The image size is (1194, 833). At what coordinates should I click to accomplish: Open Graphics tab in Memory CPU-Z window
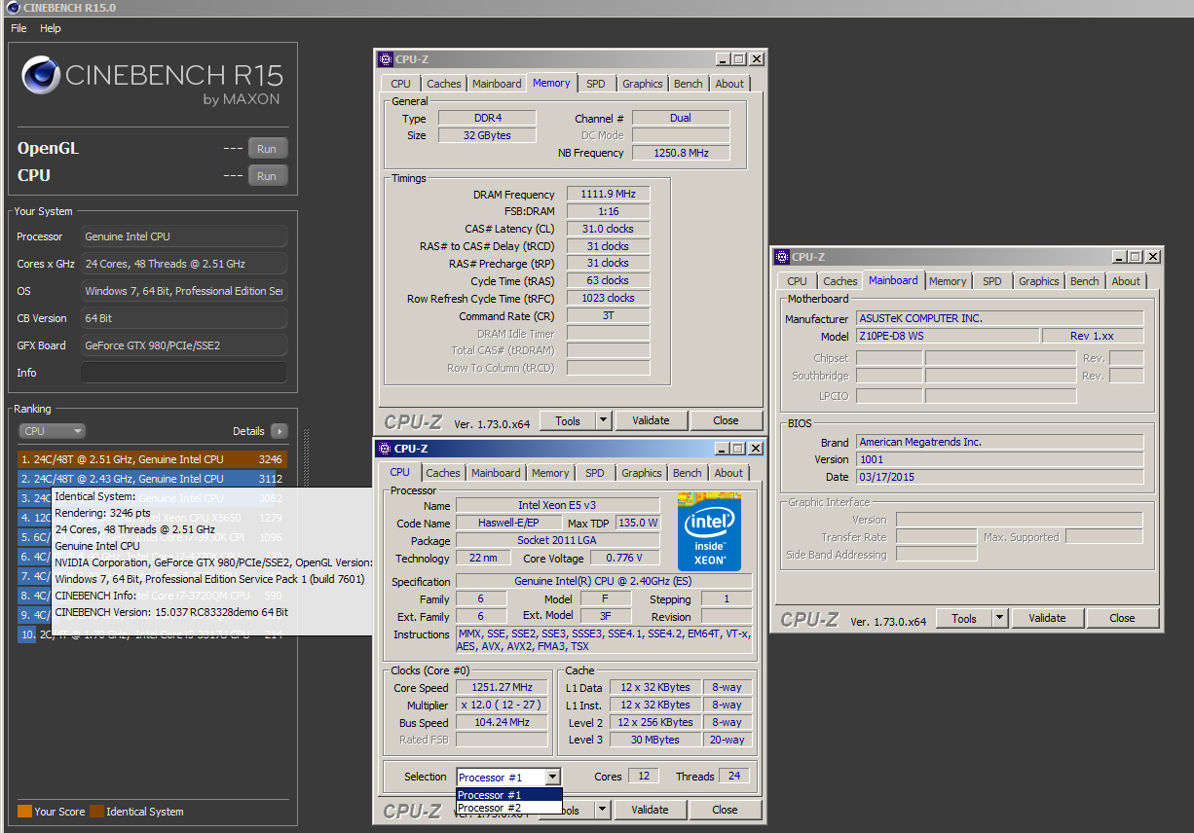643,84
